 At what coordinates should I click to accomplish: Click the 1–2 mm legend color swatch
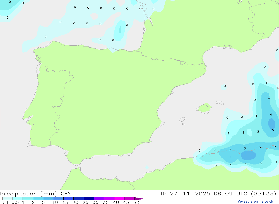click(28, 198)
